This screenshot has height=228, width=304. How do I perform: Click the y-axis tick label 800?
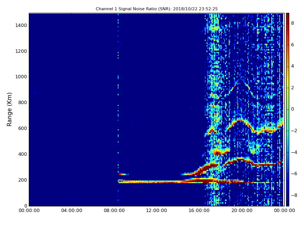pos(22,103)
